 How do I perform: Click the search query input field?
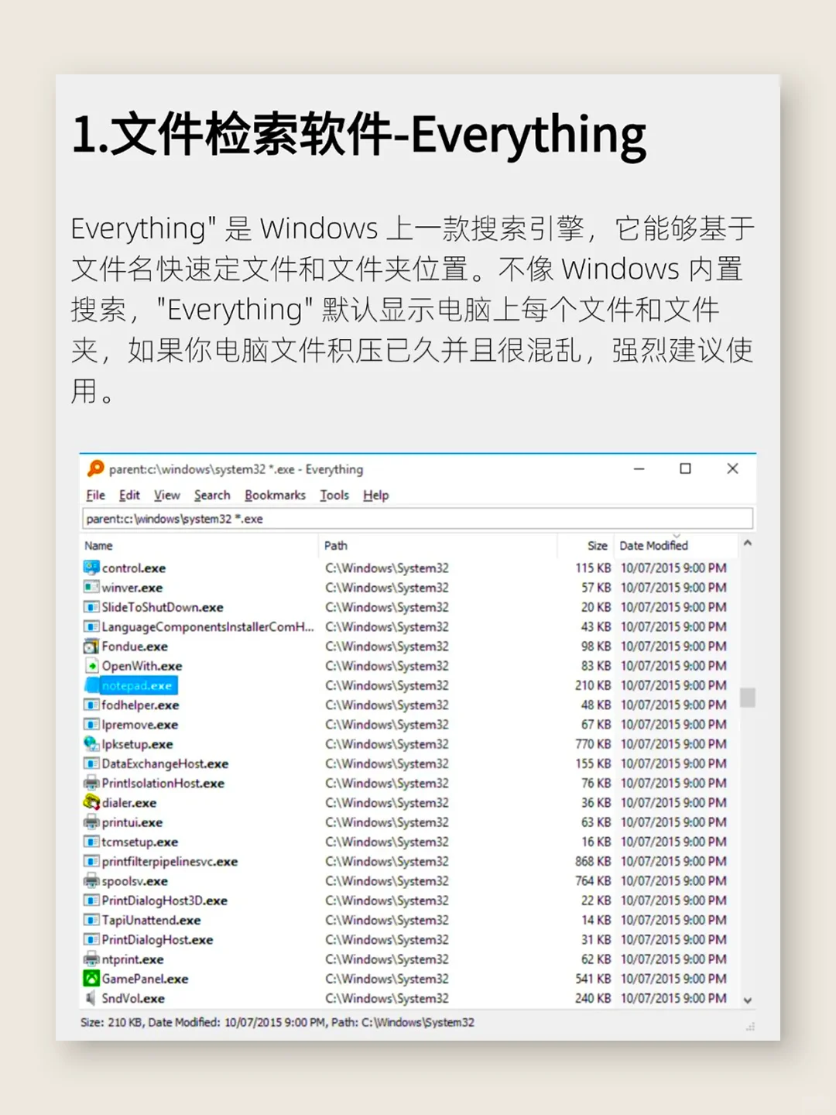tap(417, 519)
